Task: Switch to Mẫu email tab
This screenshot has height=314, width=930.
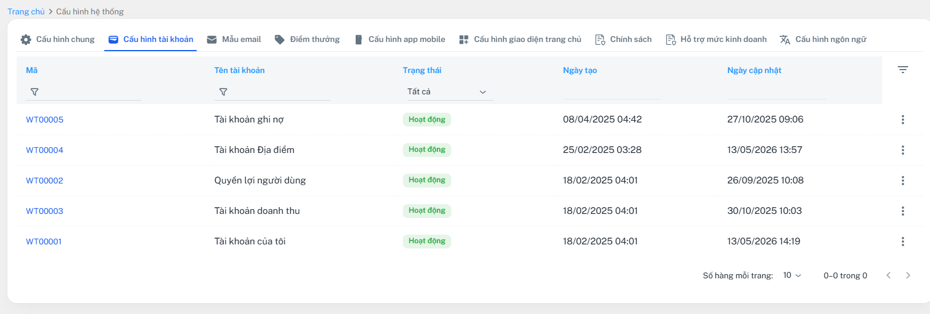Action: click(234, 39)
